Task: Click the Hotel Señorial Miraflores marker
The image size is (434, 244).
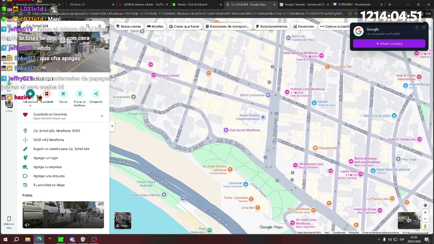Action: [321, 56]
